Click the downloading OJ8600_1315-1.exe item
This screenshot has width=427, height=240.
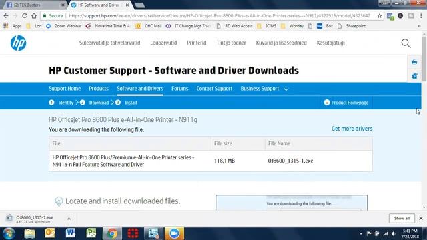[x=34, y=219]
